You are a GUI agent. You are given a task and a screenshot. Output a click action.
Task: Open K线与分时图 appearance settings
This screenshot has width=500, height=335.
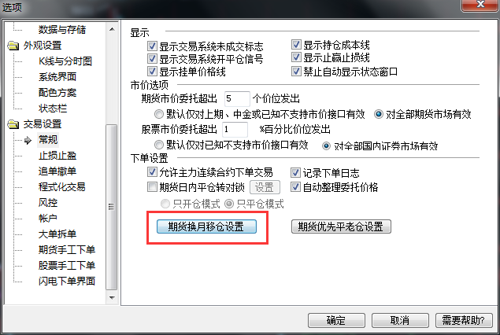point(65,61)
